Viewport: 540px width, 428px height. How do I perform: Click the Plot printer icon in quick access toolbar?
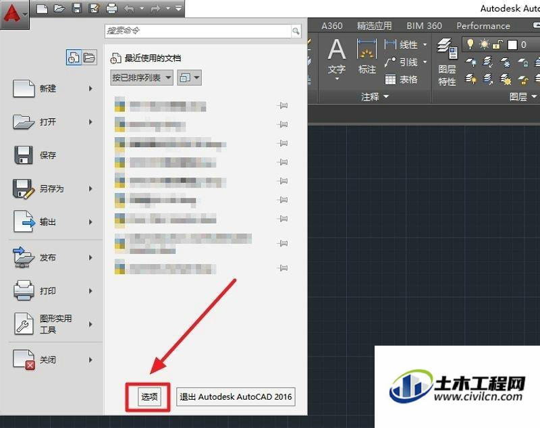pyautogui.click(x=111, y=8)
